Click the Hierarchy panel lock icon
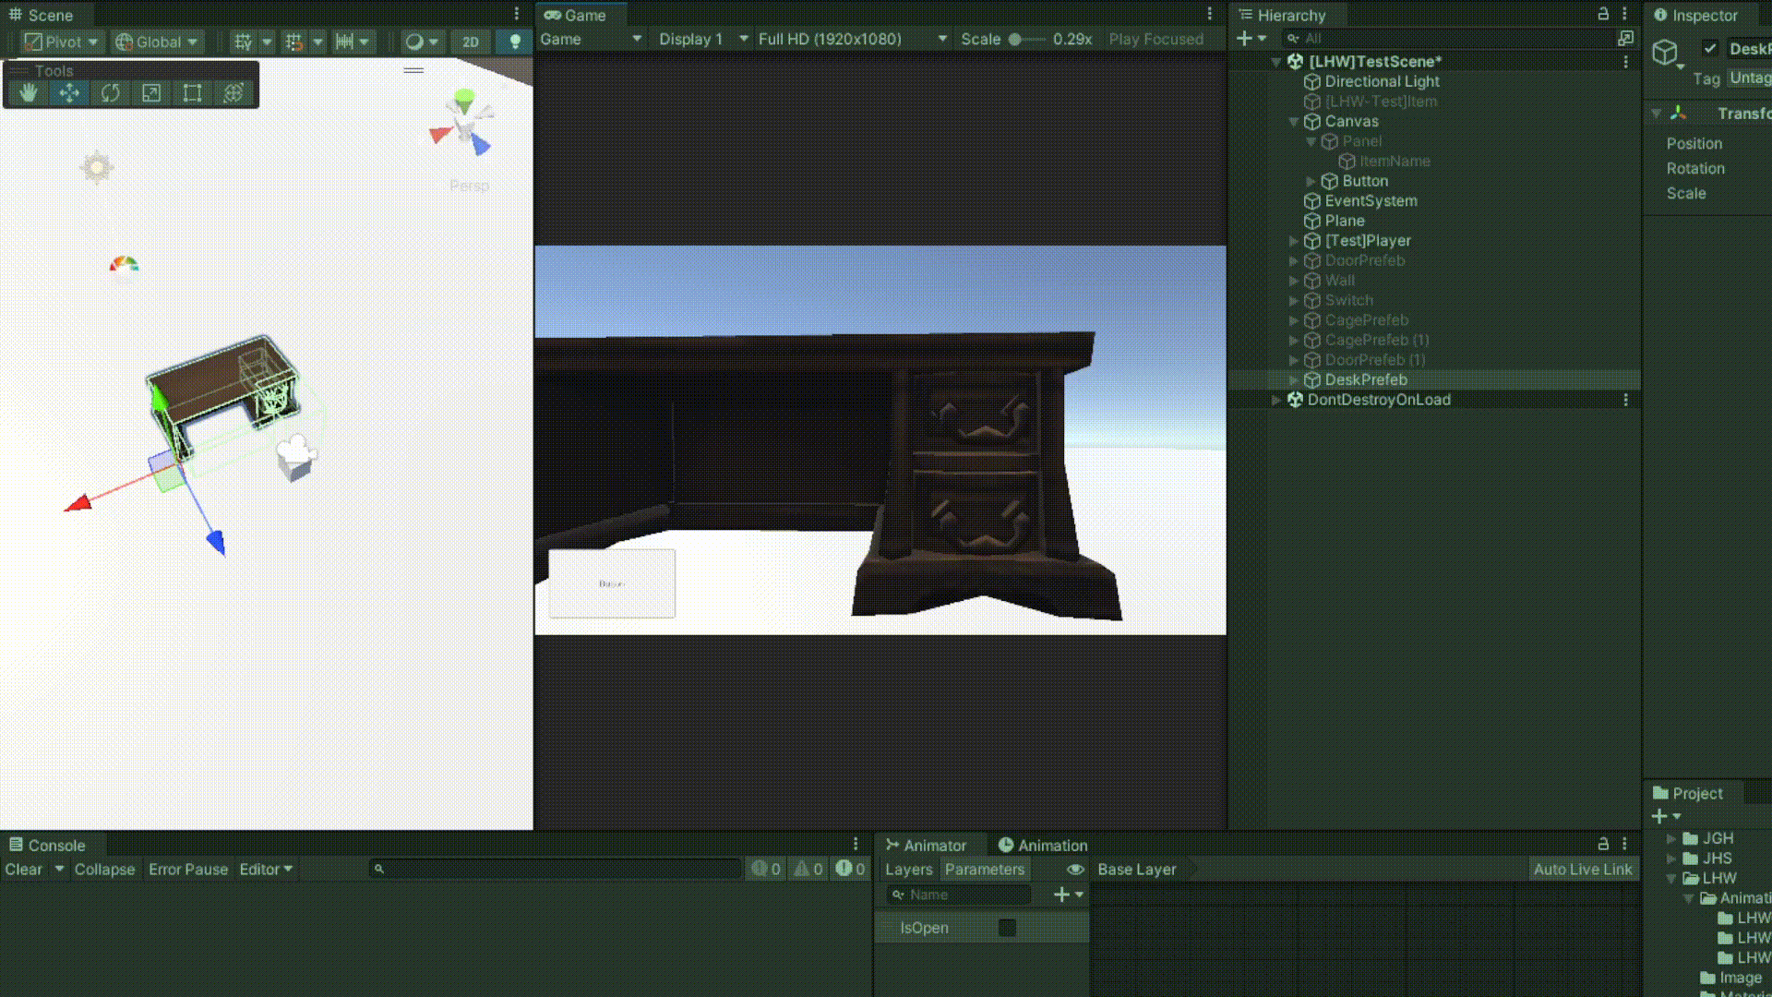 coord(1603,14)
